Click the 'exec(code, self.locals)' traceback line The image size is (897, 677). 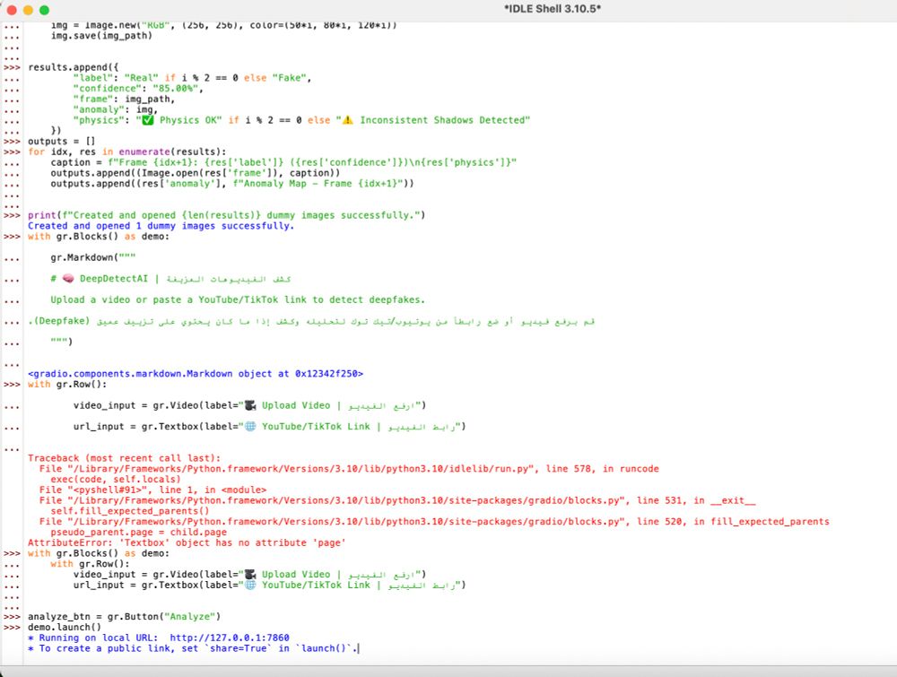pyautogui.click(x=116, y=479)
